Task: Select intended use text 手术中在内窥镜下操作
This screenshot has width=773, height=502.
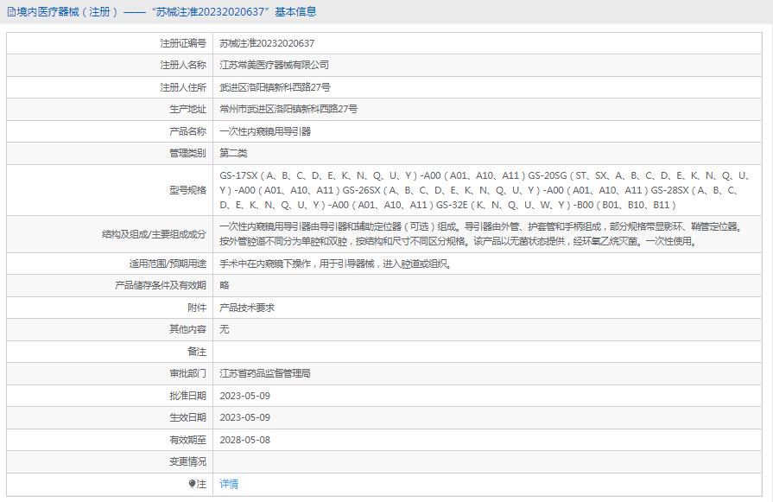Action: pyautogui.click(x=265, y=264)
